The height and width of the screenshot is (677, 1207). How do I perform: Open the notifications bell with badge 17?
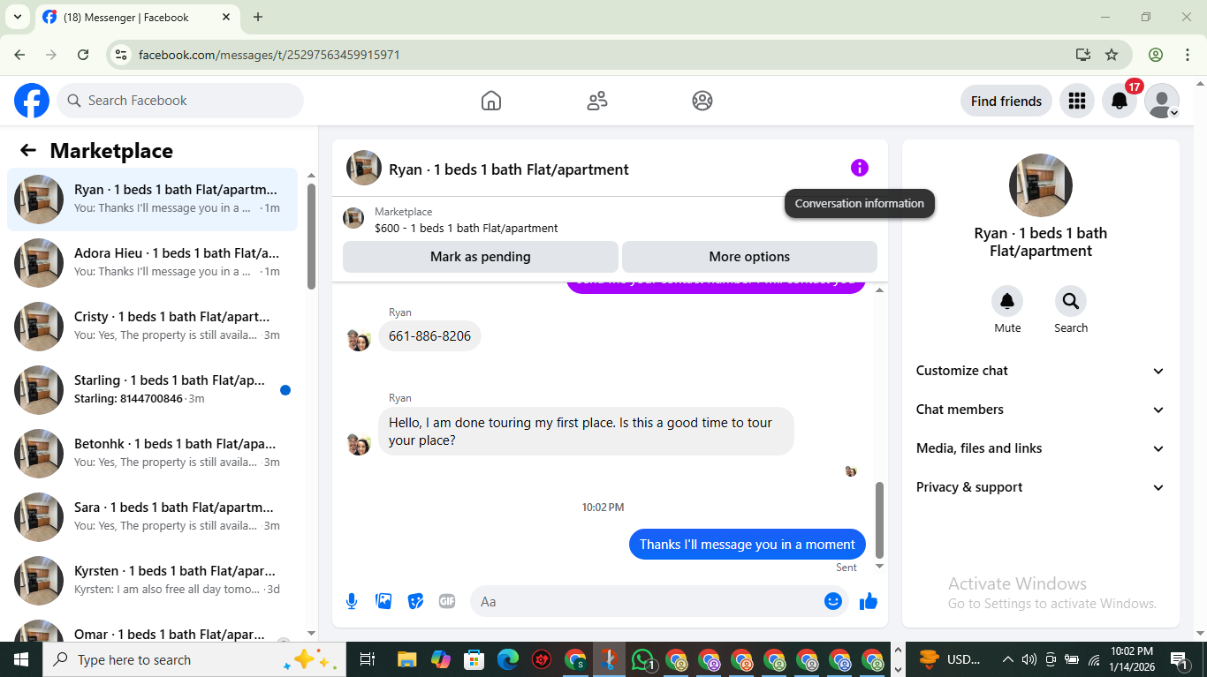pos(1120,101)
